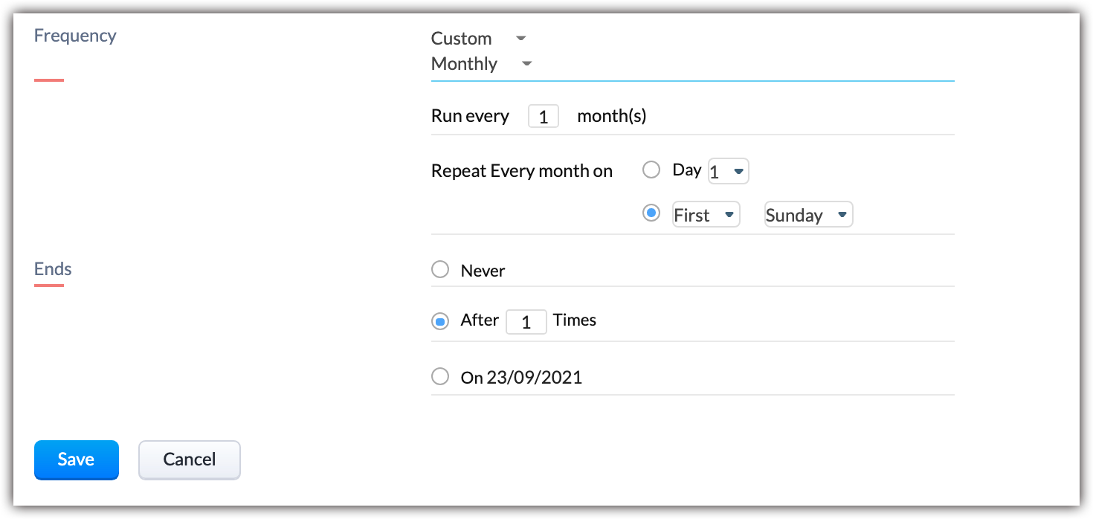Click the Ends section label
Viewport: 1093px width, 519px height.
53,268
